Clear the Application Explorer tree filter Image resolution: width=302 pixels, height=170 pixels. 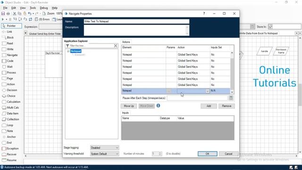(116, 46)
